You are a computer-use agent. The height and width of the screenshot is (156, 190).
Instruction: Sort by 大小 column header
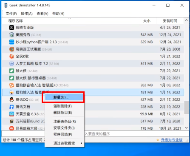pyautogui.click(x=147, y=21)
